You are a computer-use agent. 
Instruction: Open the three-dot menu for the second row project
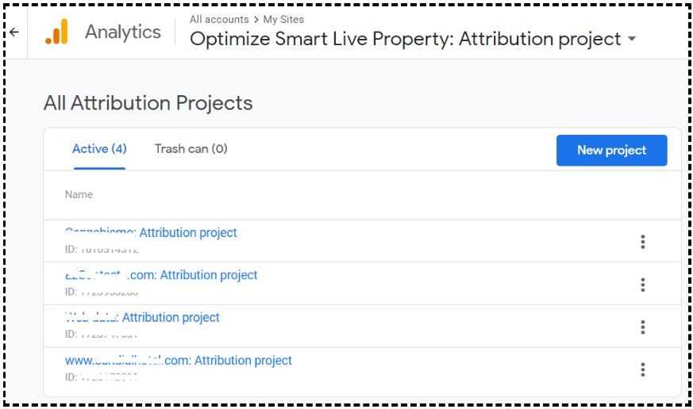click(x=643, y=285)
